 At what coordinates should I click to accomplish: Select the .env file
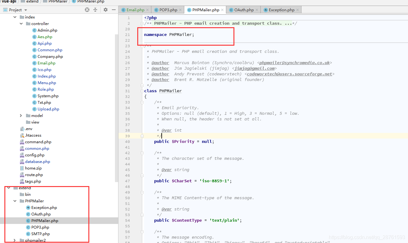tap(26, 129)
